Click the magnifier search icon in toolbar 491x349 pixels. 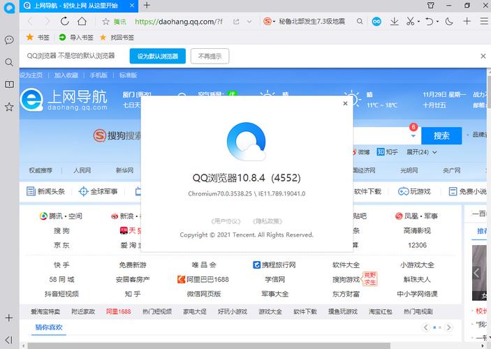click(x=360, y=21)
